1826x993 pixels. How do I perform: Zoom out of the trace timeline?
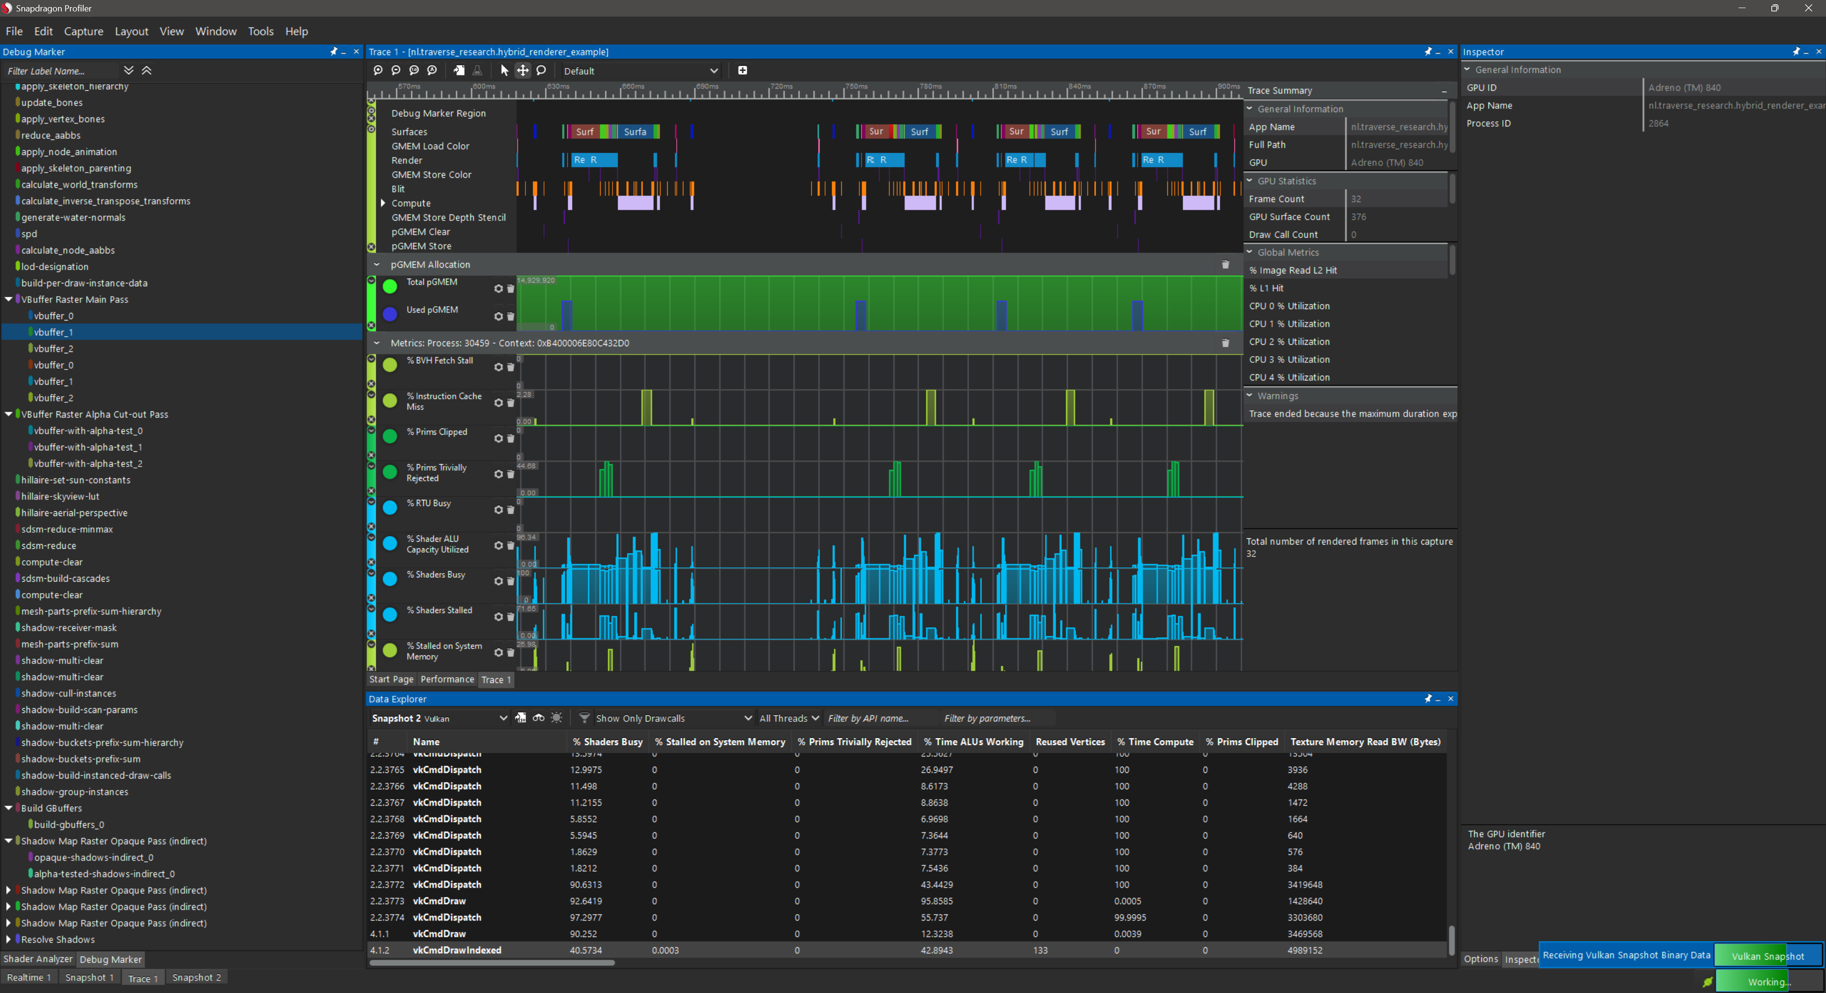click(x=396, y=70)
